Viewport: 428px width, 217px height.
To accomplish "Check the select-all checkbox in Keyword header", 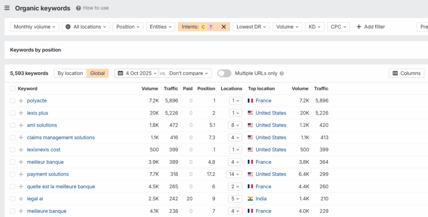I will point(13,89).
